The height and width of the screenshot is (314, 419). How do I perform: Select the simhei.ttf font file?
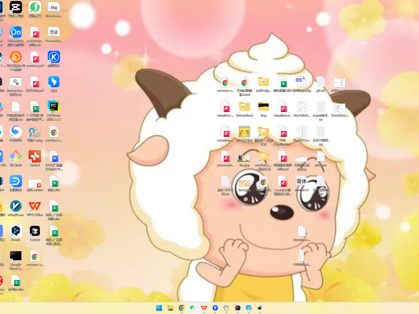[302, 181]
